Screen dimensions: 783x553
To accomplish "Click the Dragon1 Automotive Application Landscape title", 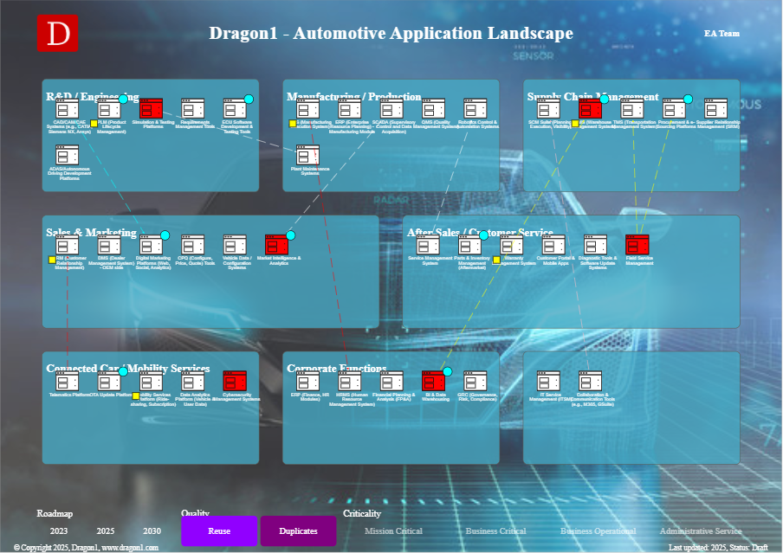I will click(x=391, y=33).
